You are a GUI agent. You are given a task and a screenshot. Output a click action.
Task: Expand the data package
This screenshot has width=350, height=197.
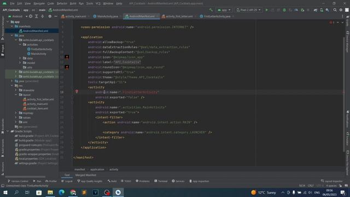(x=20, y=59)
